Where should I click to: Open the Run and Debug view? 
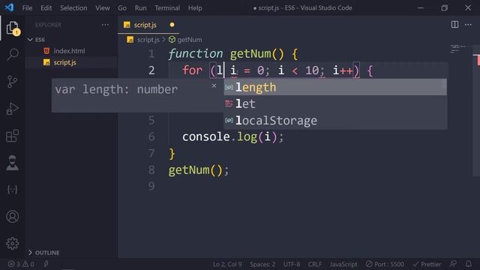pos(12,109)
